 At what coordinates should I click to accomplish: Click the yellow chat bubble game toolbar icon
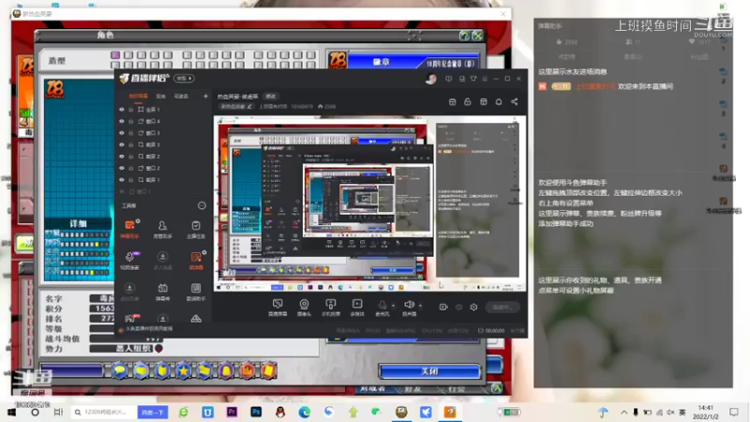pyautogui.click(x=120, y=370)
